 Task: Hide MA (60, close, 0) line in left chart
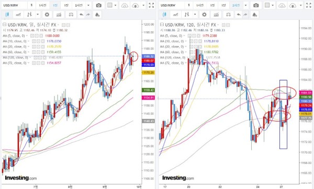click(x=33, y=52)
